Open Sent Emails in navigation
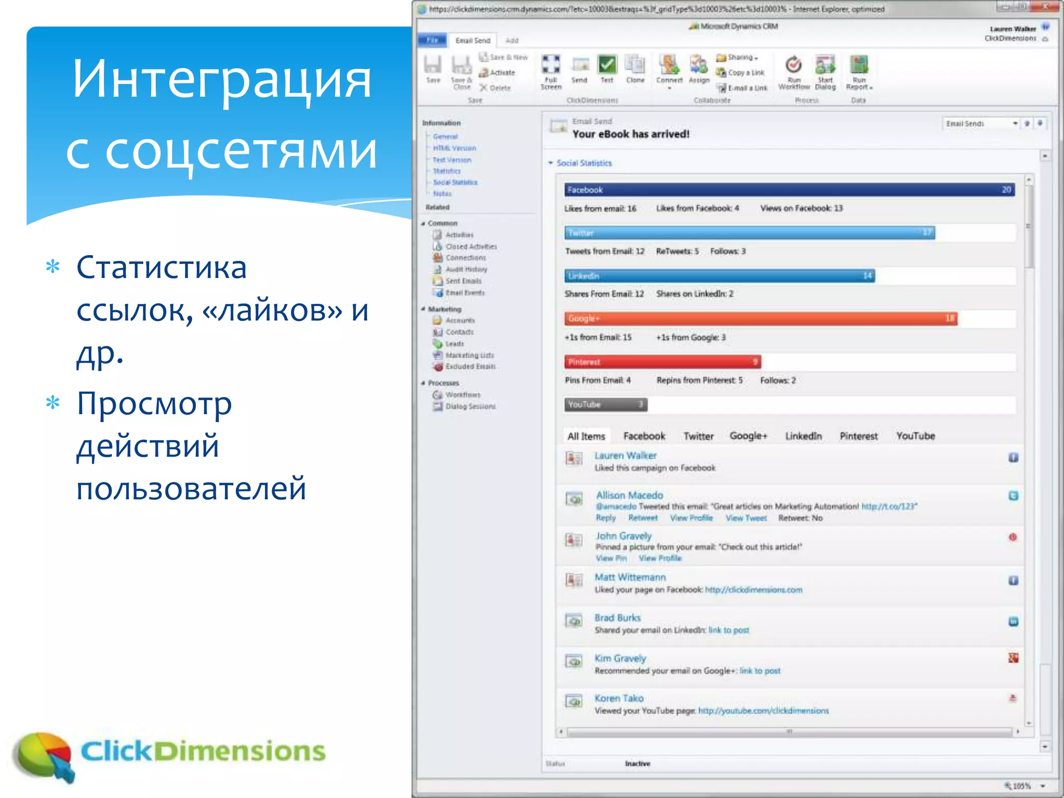Image resolution: width=1064 pixels, height=798 pixels. [463, 281]
